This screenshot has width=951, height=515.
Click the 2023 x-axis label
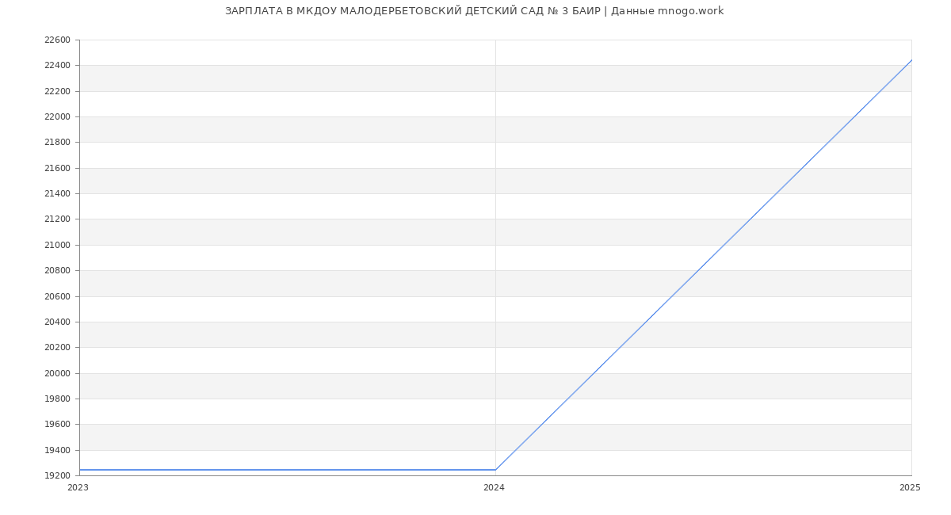[78, 488]
